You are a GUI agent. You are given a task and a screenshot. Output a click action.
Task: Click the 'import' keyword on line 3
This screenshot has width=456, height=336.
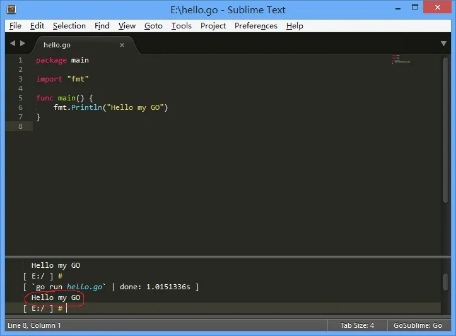point(49,79)
